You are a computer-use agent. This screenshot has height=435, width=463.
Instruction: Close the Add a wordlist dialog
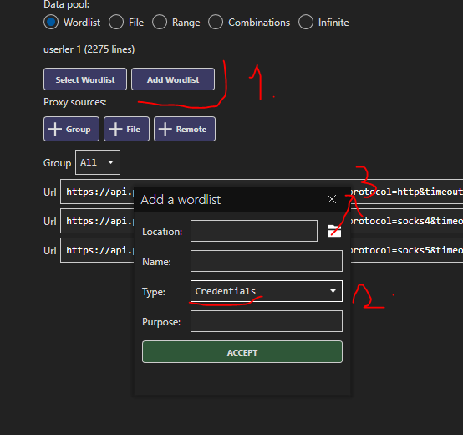click(x=332, y=199)
